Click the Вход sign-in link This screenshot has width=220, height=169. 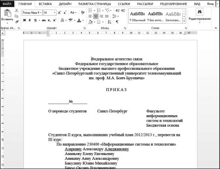pos(210,4)
